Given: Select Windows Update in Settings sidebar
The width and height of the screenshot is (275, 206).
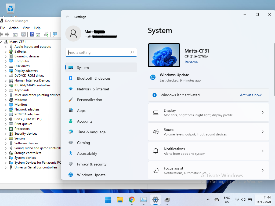Looking at the screenshot, I should (101, 175).
